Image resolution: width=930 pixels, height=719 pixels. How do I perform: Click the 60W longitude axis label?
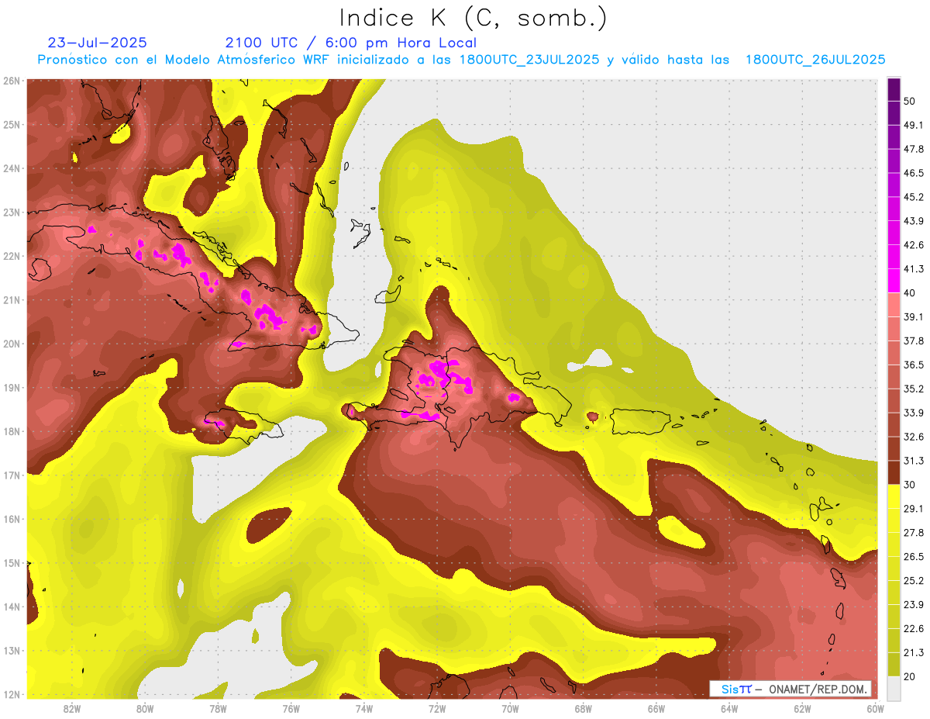pos(875,708)
